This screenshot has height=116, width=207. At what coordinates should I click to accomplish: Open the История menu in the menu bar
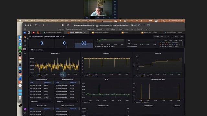click(x=55, y=21)
